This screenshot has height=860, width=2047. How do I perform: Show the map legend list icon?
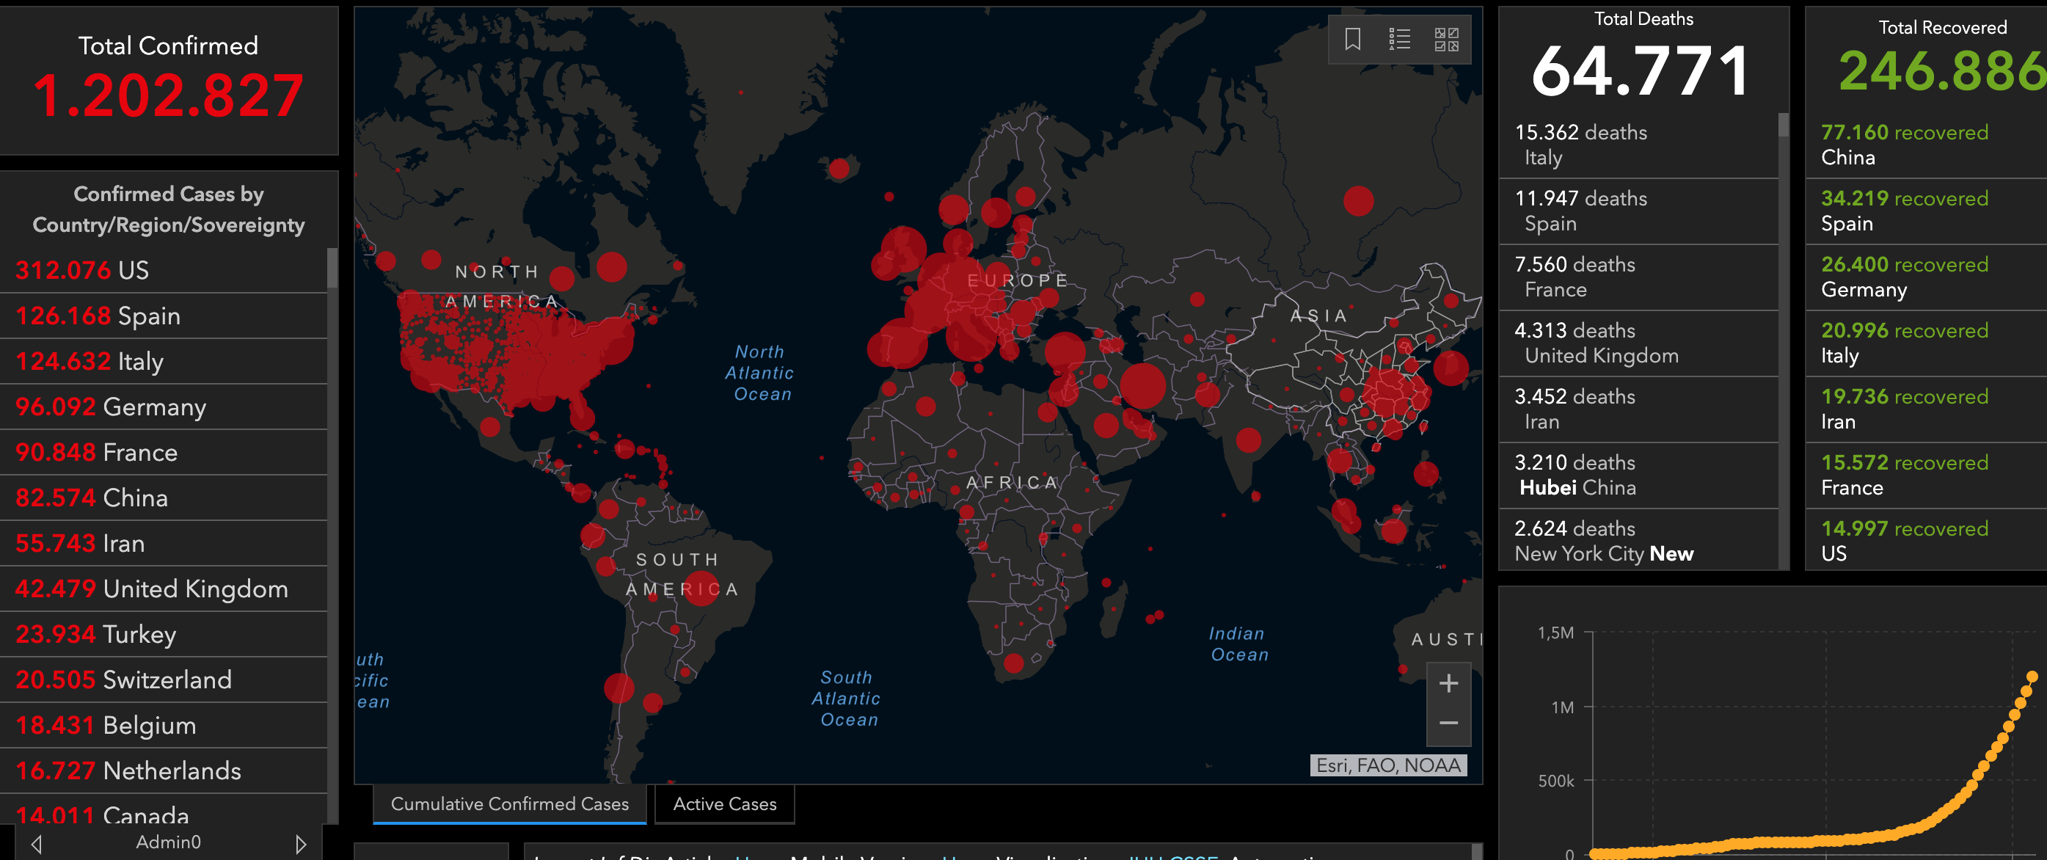click(1399, 39)
